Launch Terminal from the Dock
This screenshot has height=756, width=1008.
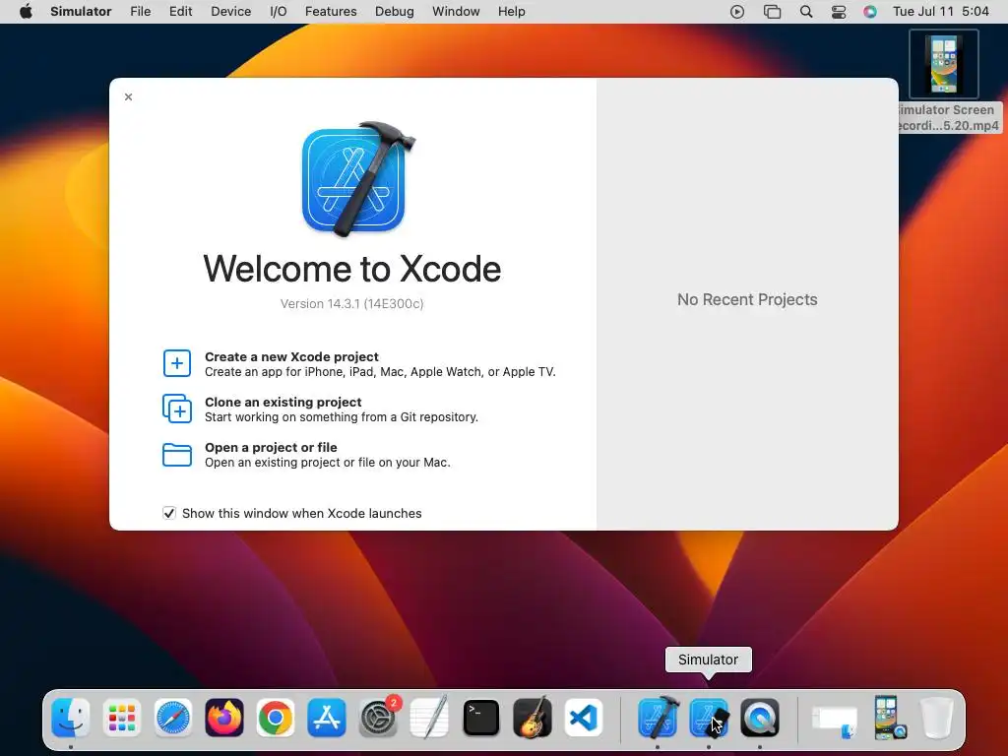pyautogui.click(x=480, y=718)
